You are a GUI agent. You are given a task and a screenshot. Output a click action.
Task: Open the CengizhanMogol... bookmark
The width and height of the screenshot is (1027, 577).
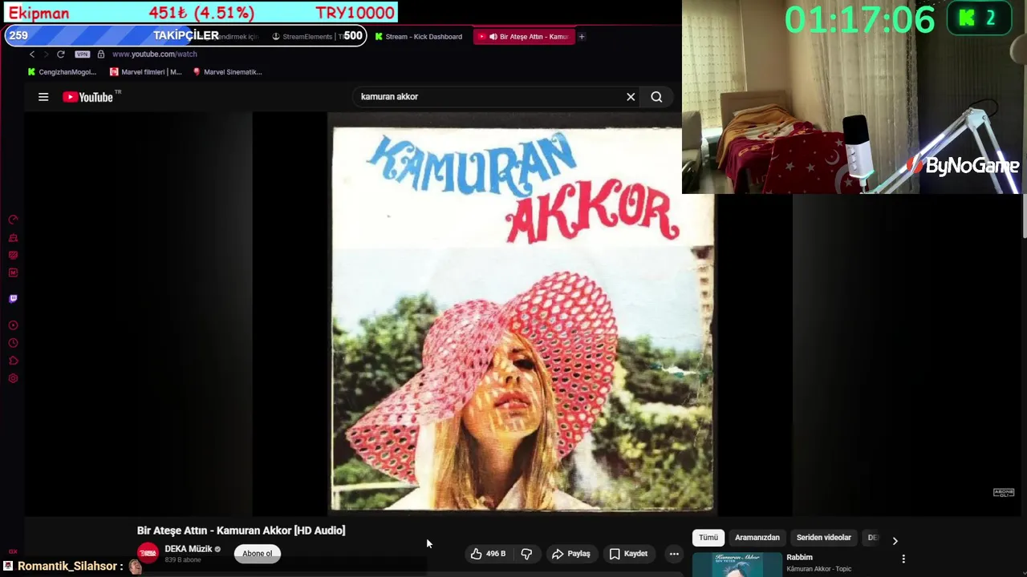[x=62, y=72]
